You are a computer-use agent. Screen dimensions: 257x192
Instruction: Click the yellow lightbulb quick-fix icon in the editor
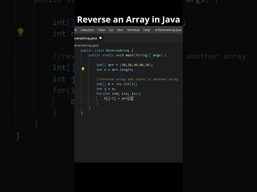(x=83, y=69)
